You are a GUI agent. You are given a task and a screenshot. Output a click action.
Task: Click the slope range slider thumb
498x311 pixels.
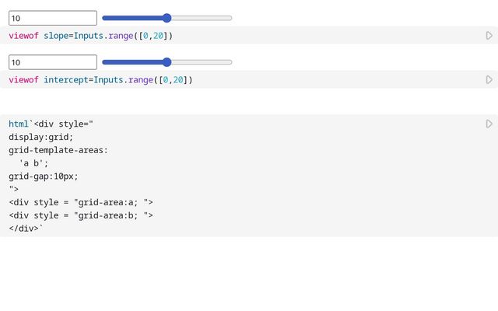click(167, 18)
